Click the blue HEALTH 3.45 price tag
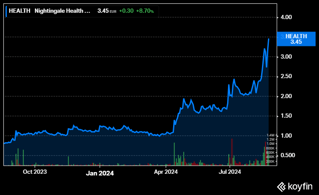 tap(296, 39)
